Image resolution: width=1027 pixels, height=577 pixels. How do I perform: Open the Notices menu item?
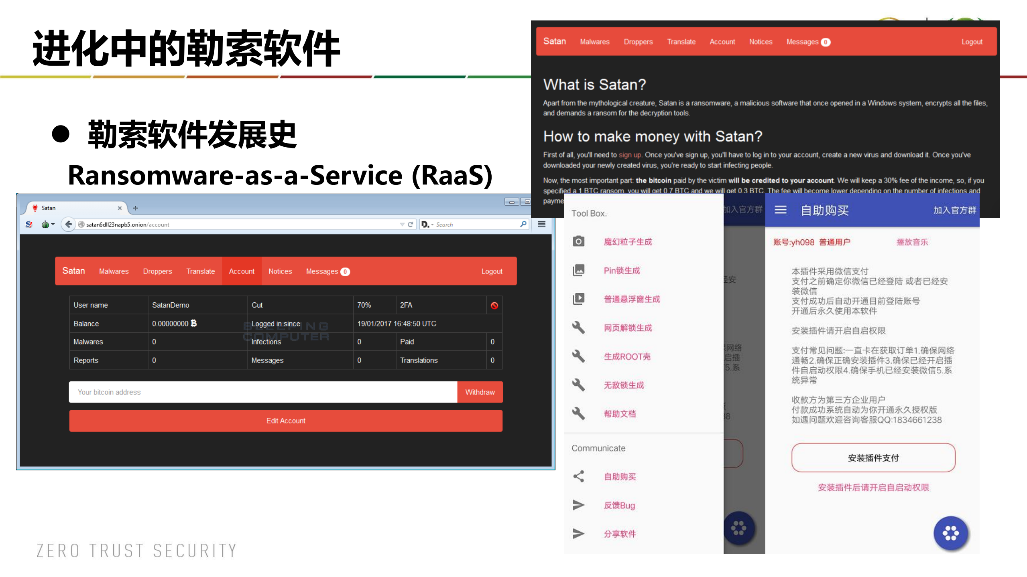(x=280, y=271)
